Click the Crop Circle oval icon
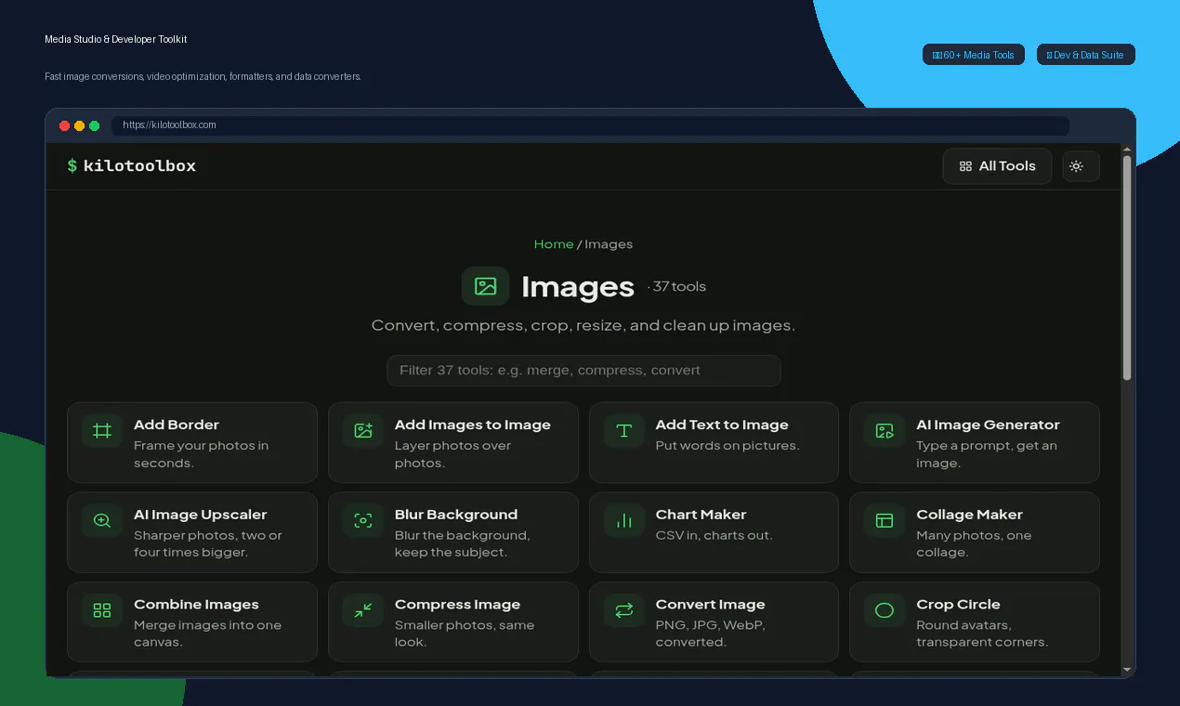 [x=885, y=610]
